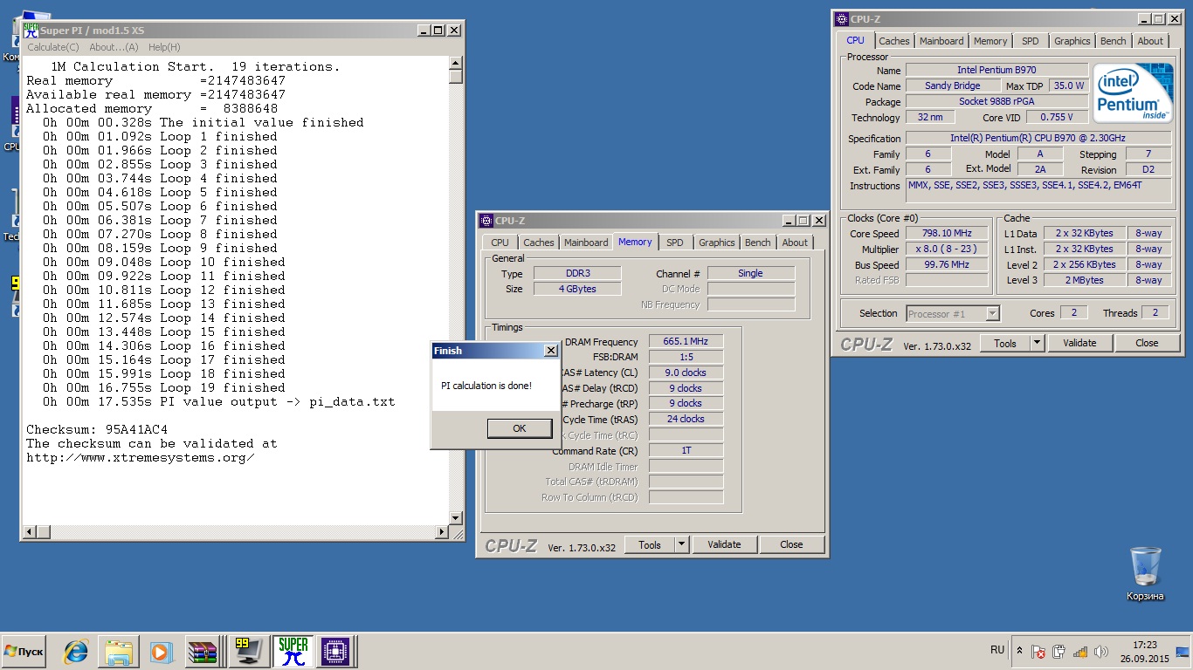Open Caches tab in Memory window
Viewport: 1193px width, 670px height.
[x=539, y=243]
